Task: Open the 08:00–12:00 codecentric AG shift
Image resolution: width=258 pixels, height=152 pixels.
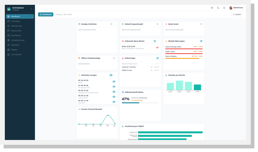Action: [97, 97]
